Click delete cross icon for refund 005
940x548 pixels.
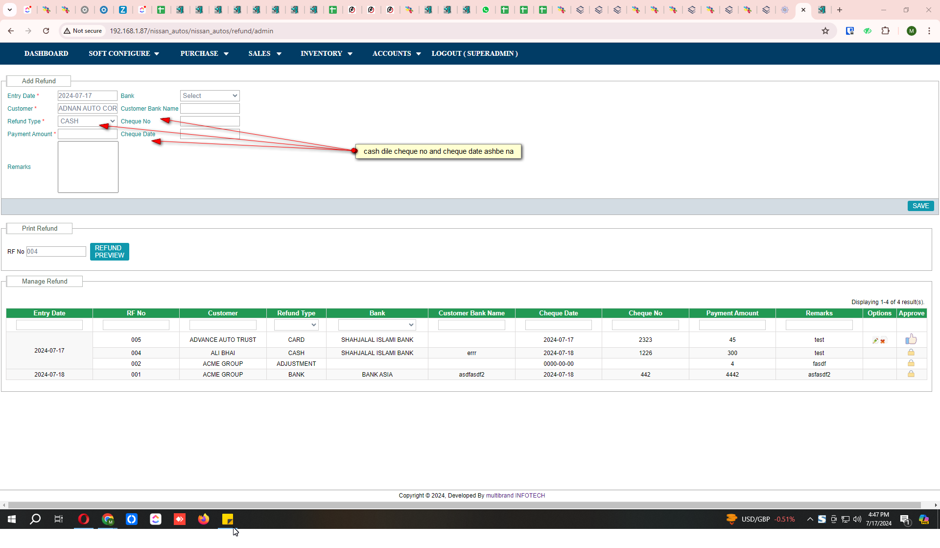point(883,341)
